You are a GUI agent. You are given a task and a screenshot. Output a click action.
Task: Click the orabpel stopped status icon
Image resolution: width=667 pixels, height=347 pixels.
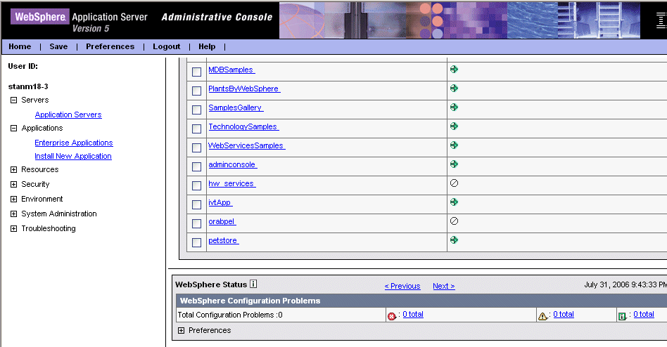[454, 221]
